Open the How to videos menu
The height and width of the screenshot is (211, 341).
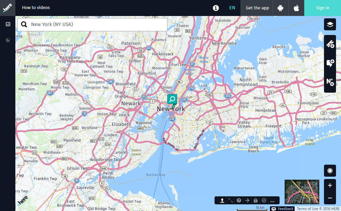pos(36,8)
